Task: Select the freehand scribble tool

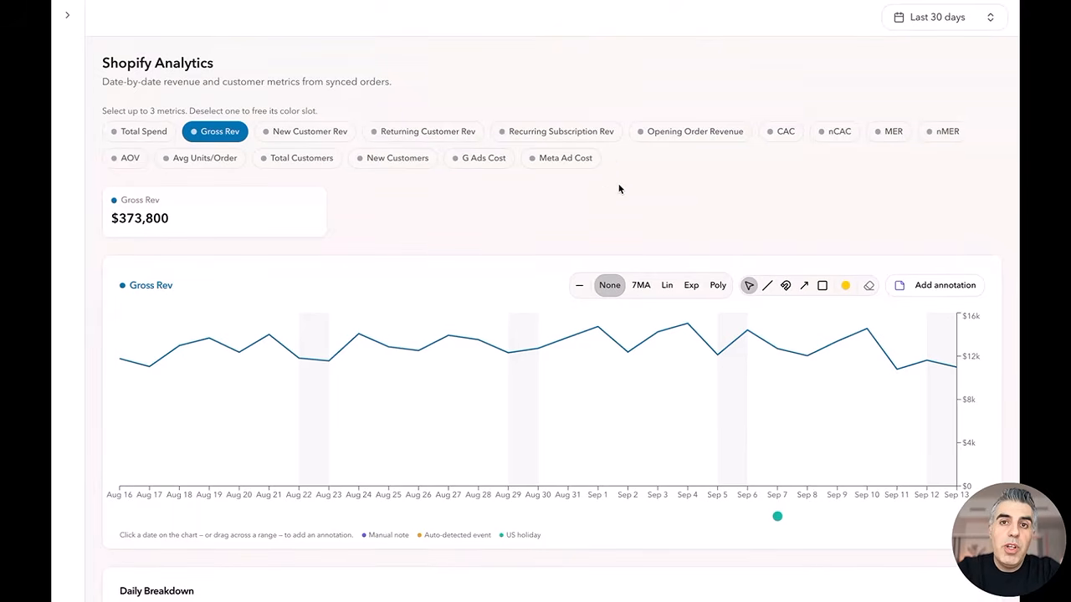Action: (x=786, y=285)
